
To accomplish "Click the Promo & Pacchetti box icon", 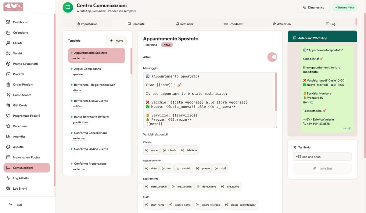I will (x=8, y=64).
